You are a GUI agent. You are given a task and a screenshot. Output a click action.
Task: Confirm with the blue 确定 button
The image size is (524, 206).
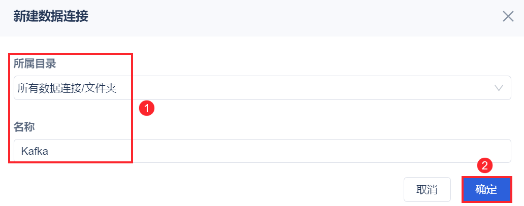(486, 190)
